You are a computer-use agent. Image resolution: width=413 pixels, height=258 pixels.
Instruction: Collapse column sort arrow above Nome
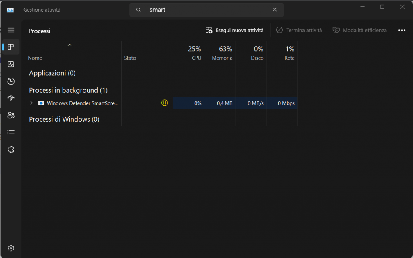point(69,45)
